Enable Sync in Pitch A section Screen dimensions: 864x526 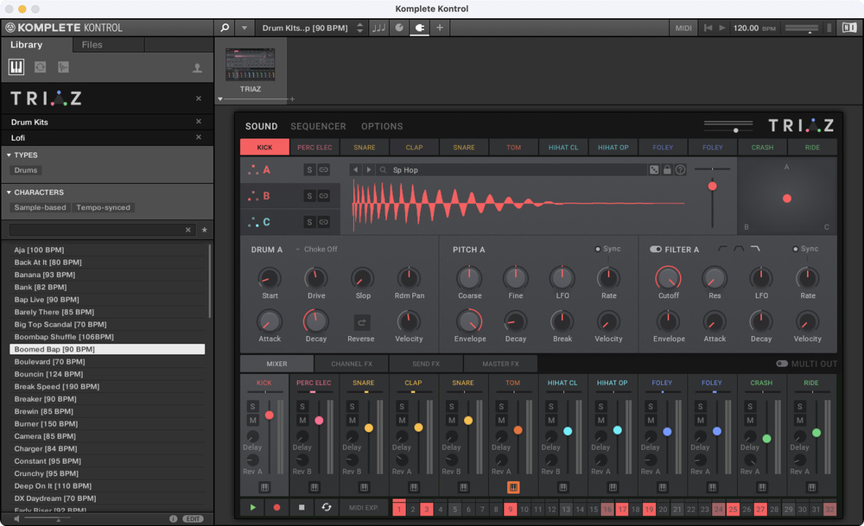coord(597,250)
